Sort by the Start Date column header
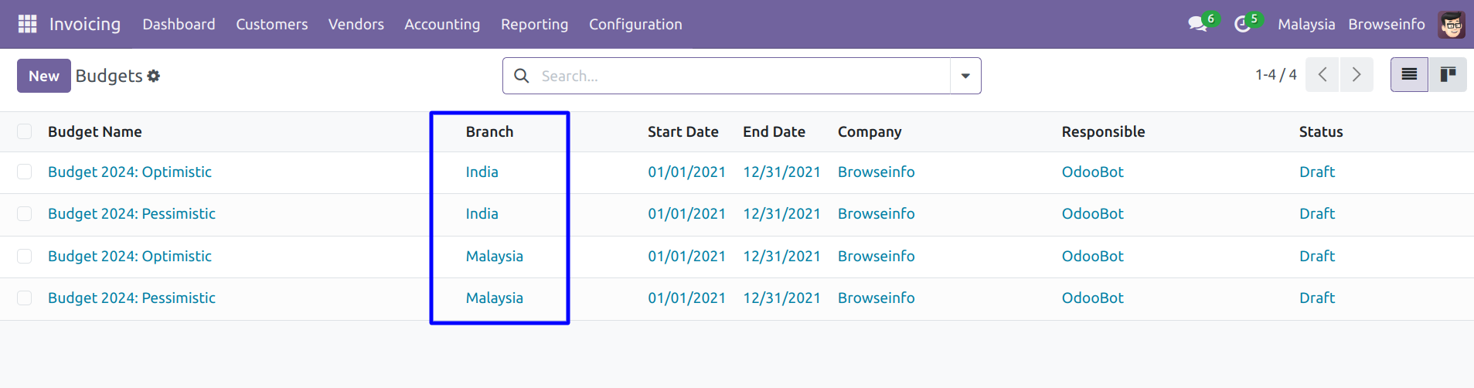This screenshot has height=388, width=1474. point(683,131)
